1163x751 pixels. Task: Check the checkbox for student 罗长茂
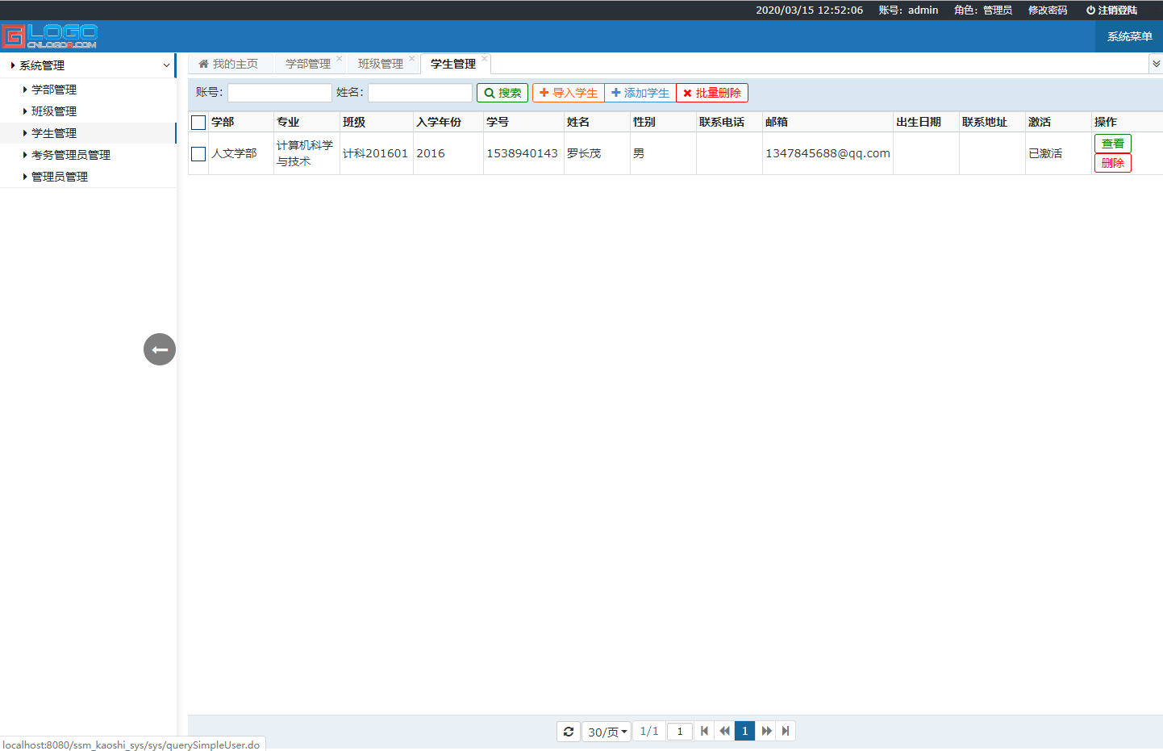pos(198,153)
